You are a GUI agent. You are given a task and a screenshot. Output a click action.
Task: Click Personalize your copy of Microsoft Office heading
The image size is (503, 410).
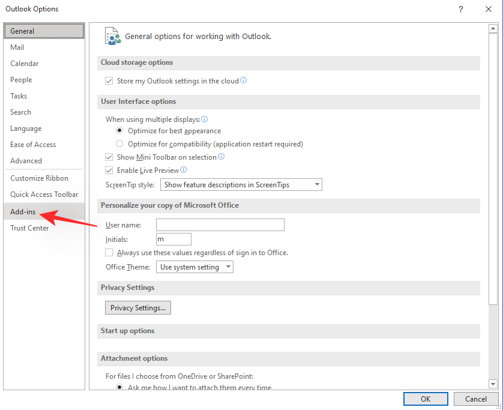tap(288, 206)
